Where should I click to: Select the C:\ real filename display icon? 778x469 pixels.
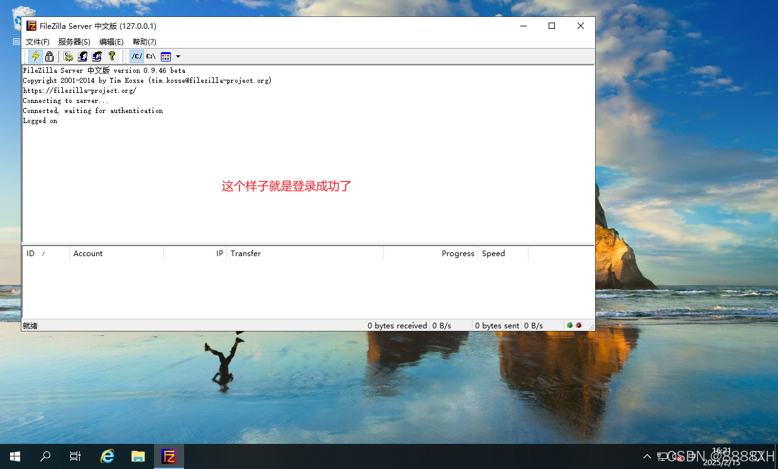[150, 56]
